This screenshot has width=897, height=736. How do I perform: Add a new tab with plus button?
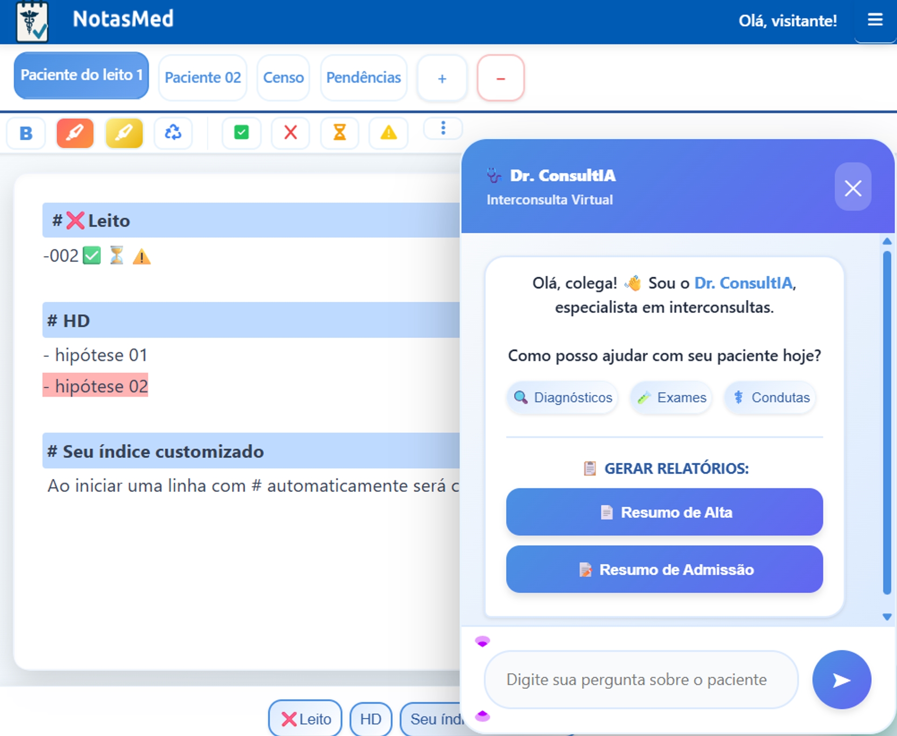click(x=442, y=78)
